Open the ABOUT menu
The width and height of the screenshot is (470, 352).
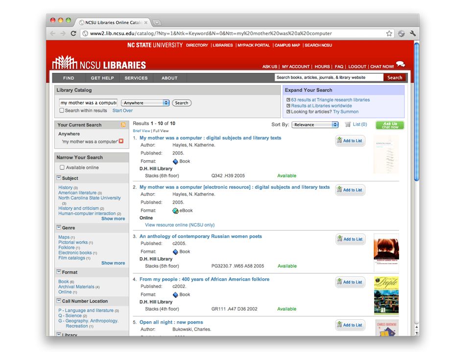tap(169, 78)
